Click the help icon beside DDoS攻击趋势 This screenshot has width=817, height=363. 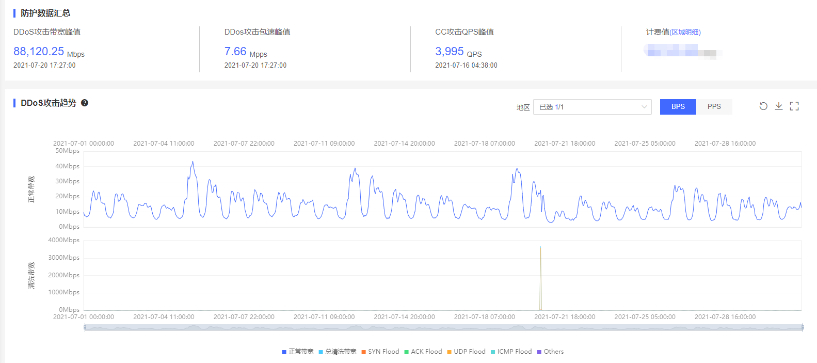[85, 103]
